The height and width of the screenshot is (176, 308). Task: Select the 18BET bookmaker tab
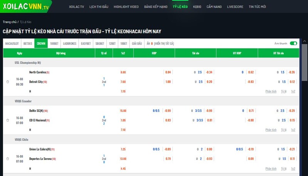124,44
